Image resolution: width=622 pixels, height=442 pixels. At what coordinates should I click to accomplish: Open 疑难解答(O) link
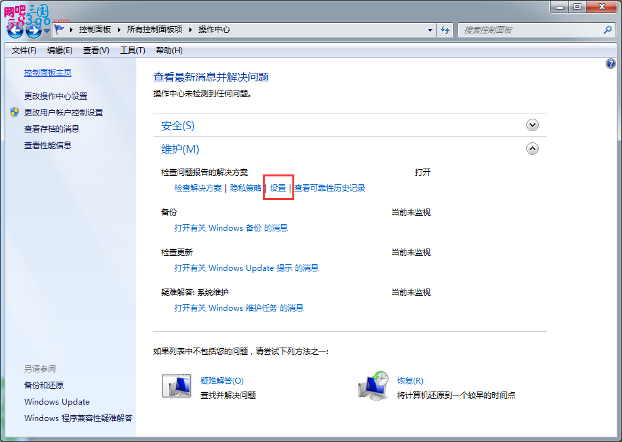tap(222, 381)
